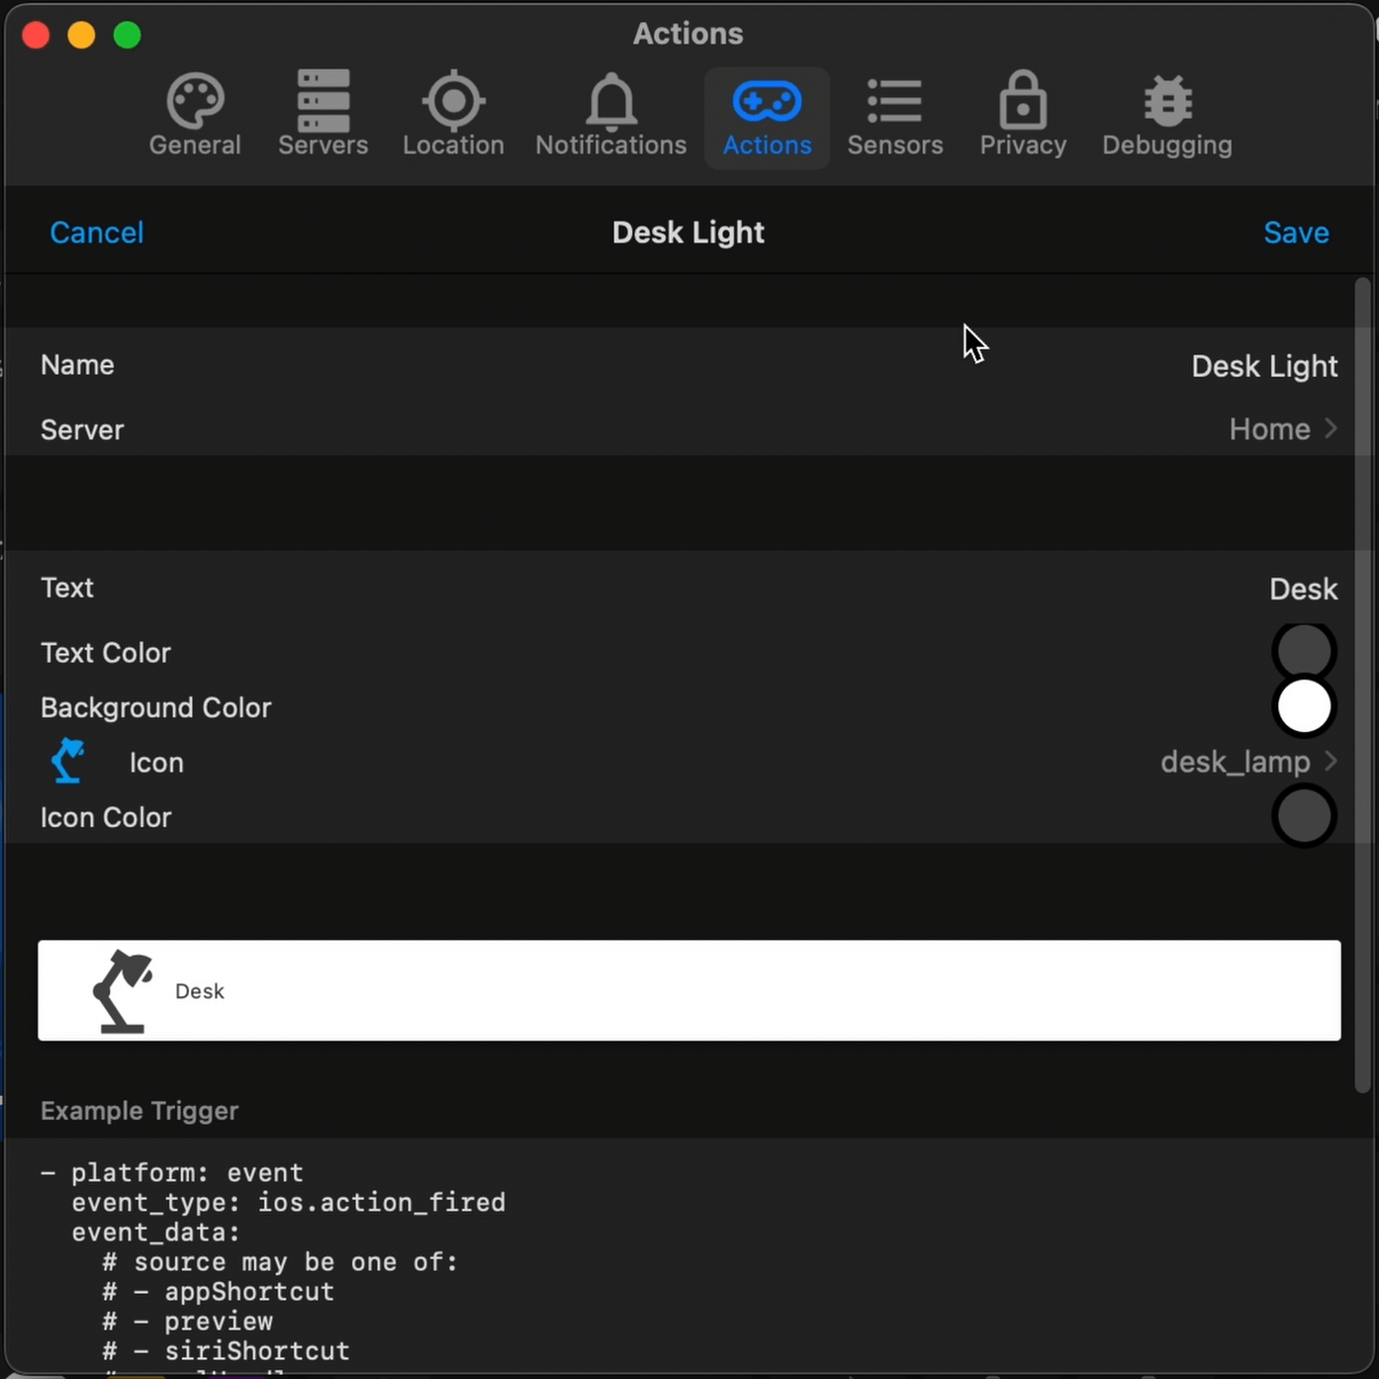This screenshot has width=1379, height=1379.
Task: Click the Text Color circle
Action: point(1304,650)
